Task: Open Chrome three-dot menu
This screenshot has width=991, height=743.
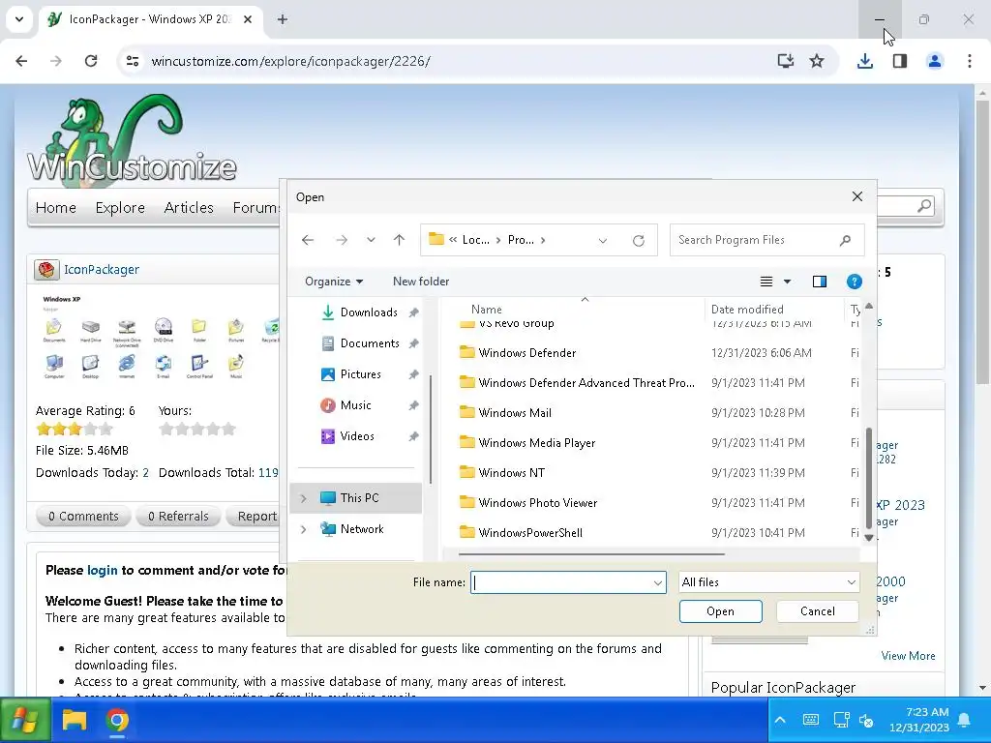Action: [970, 61]
